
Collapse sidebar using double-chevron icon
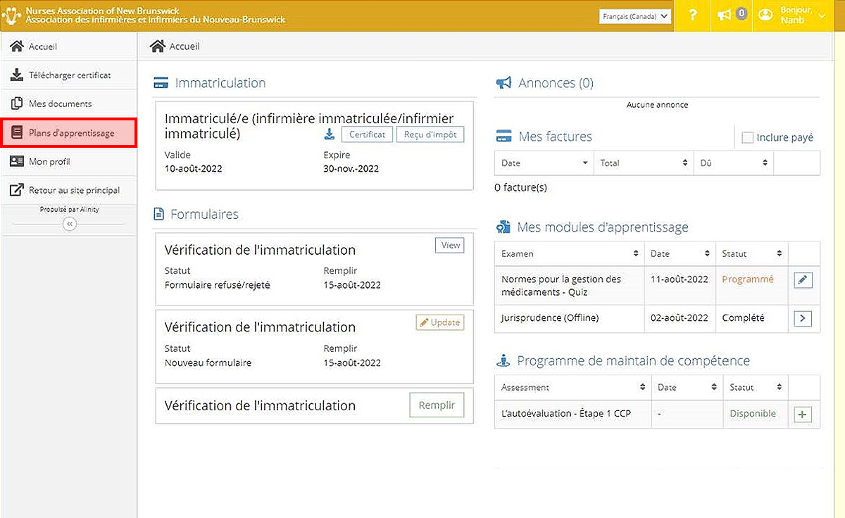point(69,224)
